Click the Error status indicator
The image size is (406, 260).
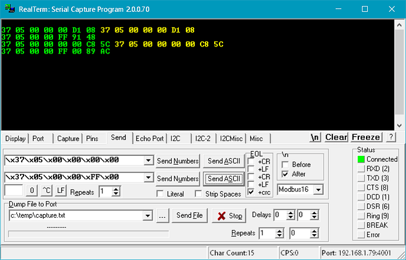(x=361, y=235)
